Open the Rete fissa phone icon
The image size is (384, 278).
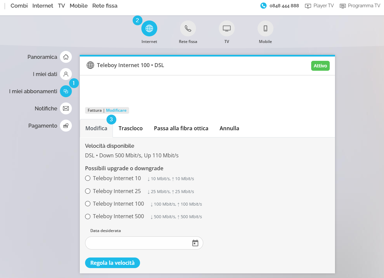tap(188, 28)
